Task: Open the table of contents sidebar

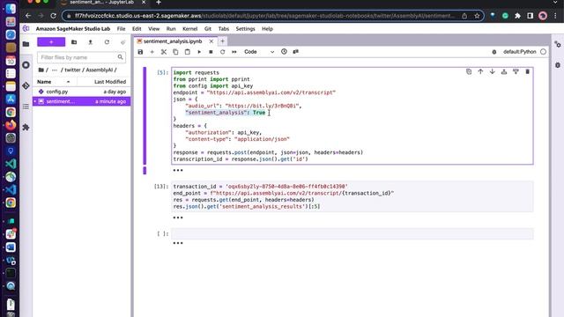Action: pyautogui.click(x=26, y=107)
